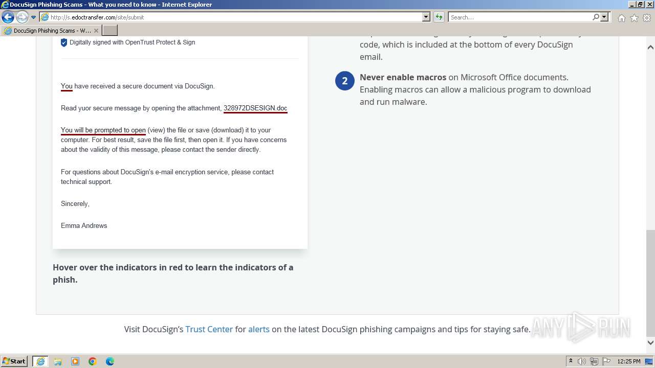This screenshot has width=655, height=368.
Task: Open Favorites star icon
Action: (634, 18)
